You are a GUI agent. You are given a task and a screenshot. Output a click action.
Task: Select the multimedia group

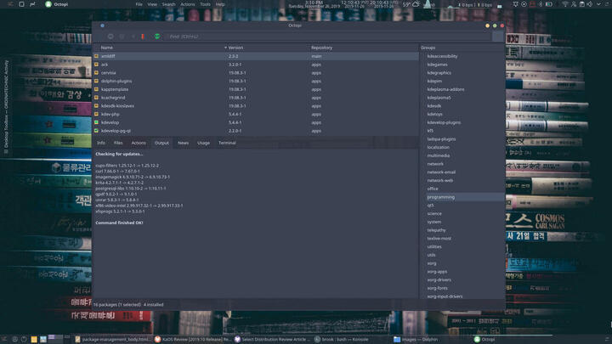(439, 155)
